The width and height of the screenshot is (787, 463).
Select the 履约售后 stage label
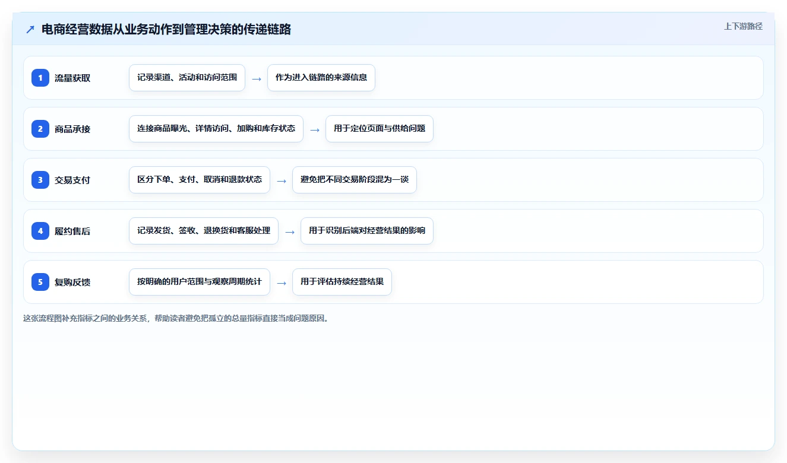(72, 231)
